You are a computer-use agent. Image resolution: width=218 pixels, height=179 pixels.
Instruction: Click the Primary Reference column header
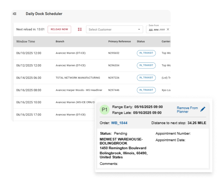119,41
